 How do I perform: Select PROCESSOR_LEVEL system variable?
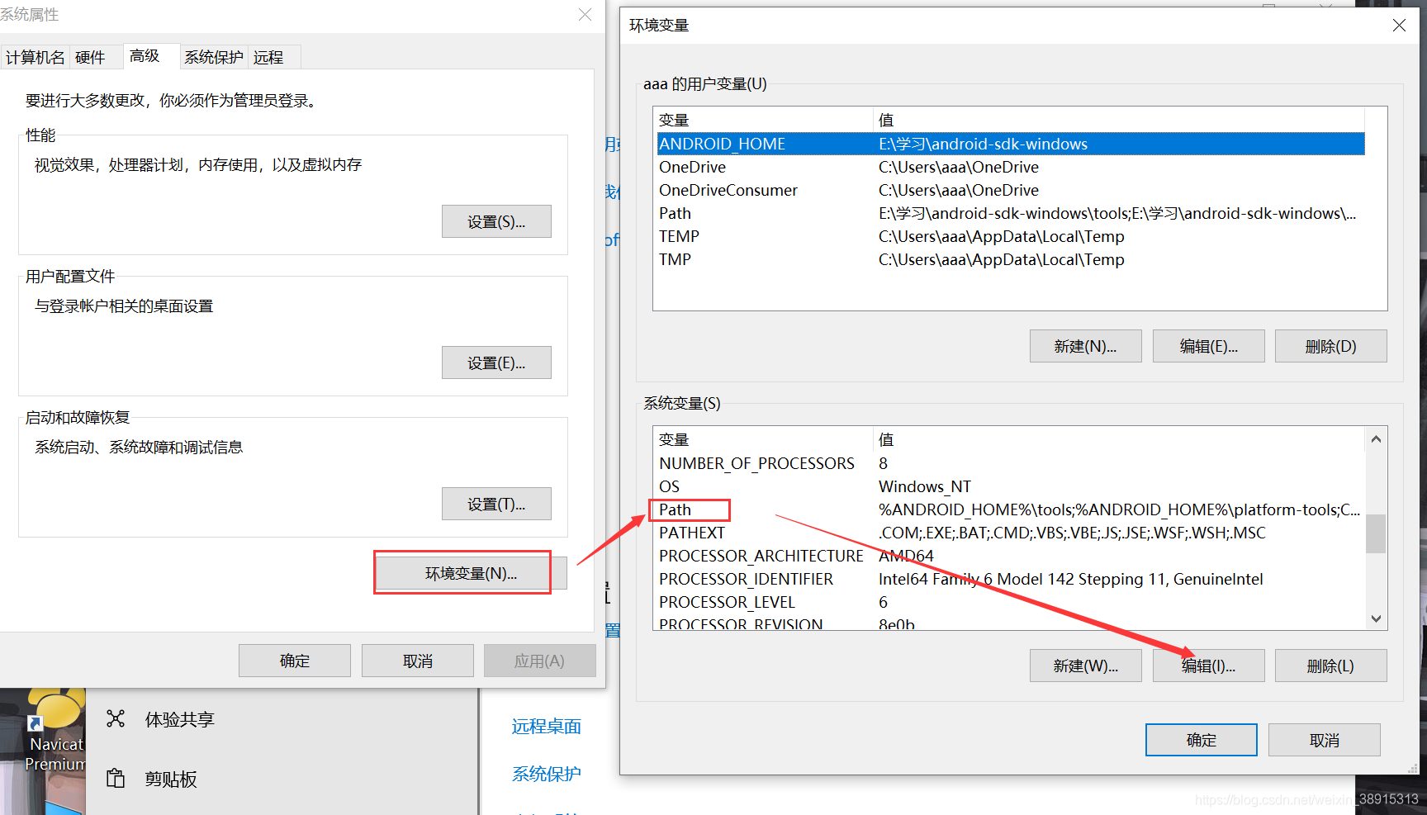(1011, 602)
